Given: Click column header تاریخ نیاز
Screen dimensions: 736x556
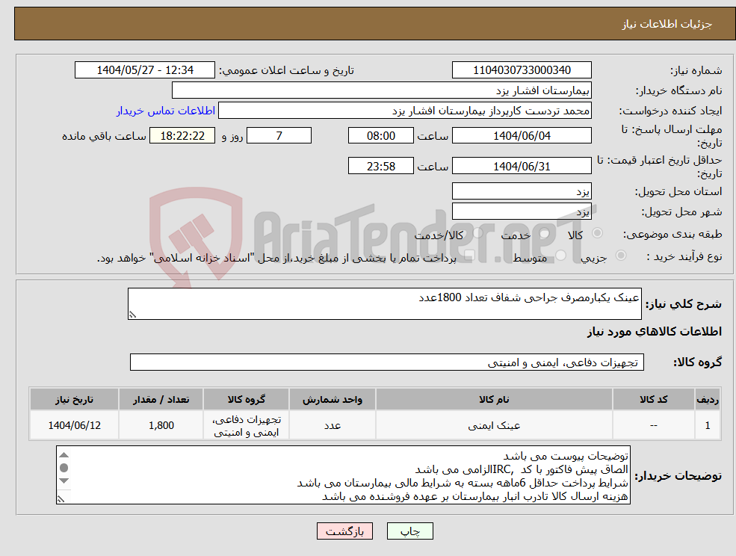Looking at the screenshot, I should pos(74,399).
